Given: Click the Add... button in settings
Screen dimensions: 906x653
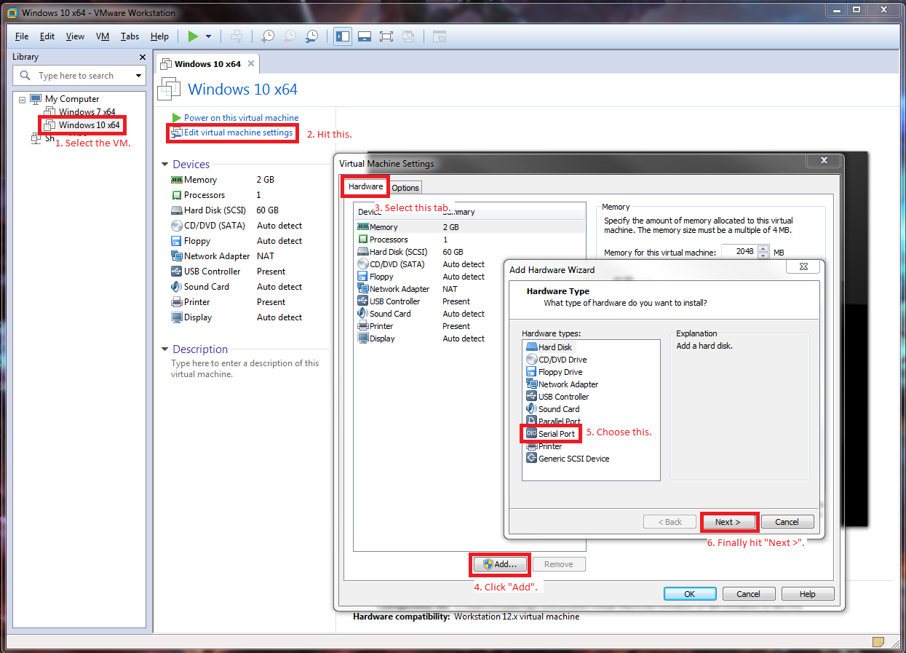Looking at the screenshot, I should (x=500, y=564).
